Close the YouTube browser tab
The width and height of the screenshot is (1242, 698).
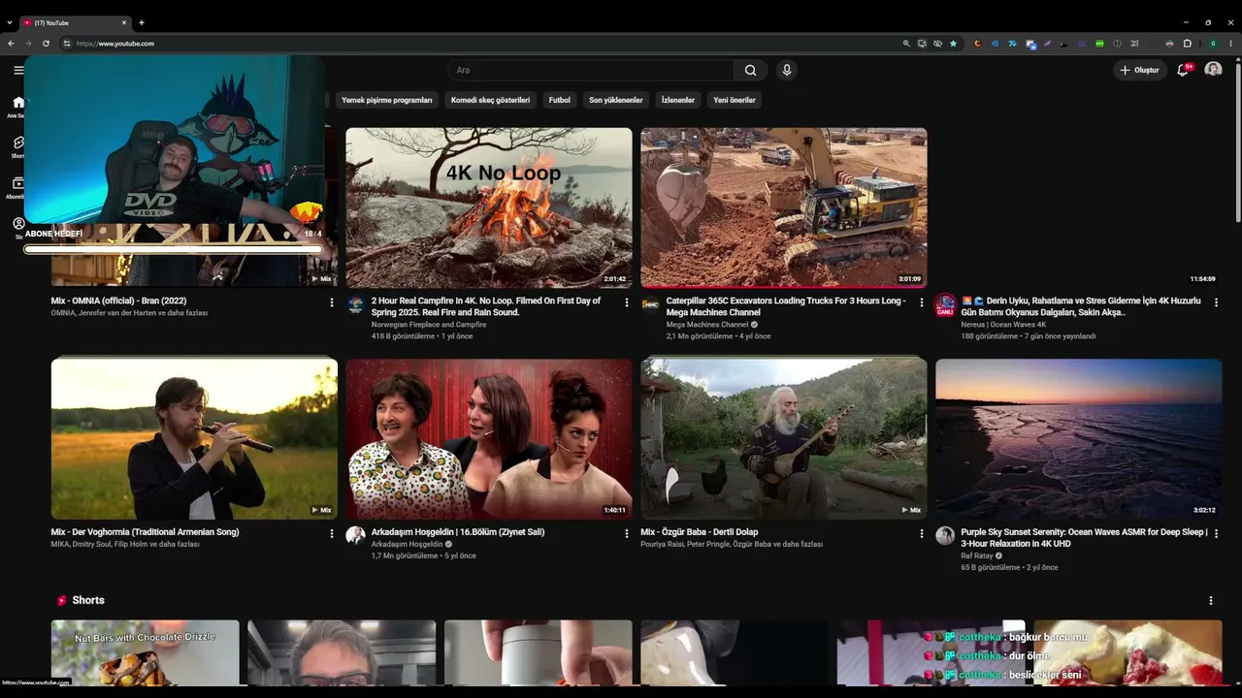[x=124, y=22]
